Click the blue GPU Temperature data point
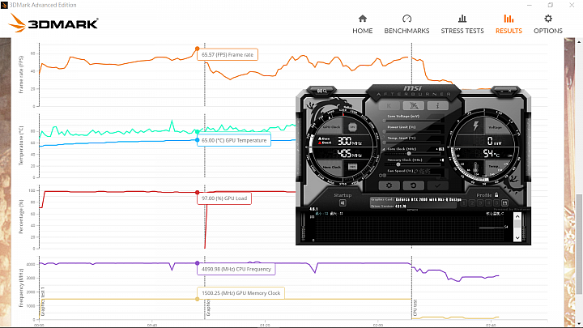Viewport: 583px width, 328px height. click(197, 140)
